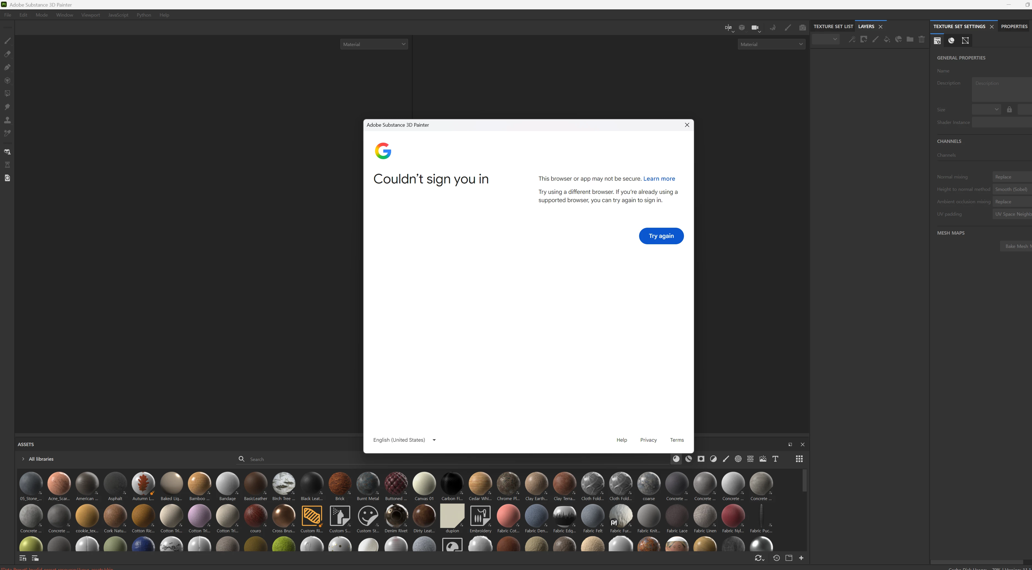This screenshot has width=1032, height=570.
Task: Open the hourglass icon in left toolbar
Action: click(7, 165)
